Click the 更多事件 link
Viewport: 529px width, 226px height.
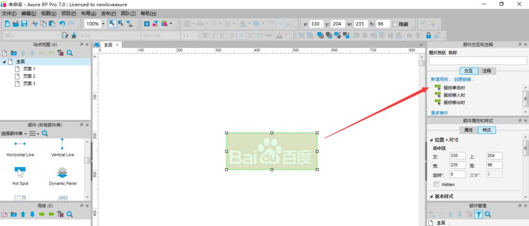coord(440,113)
